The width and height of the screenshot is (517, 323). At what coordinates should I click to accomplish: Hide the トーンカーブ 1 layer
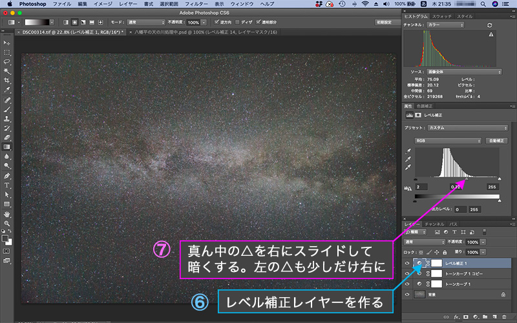407,284
